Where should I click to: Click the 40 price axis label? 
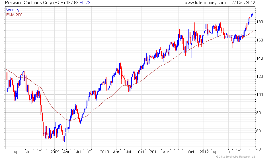coord(259,149)
